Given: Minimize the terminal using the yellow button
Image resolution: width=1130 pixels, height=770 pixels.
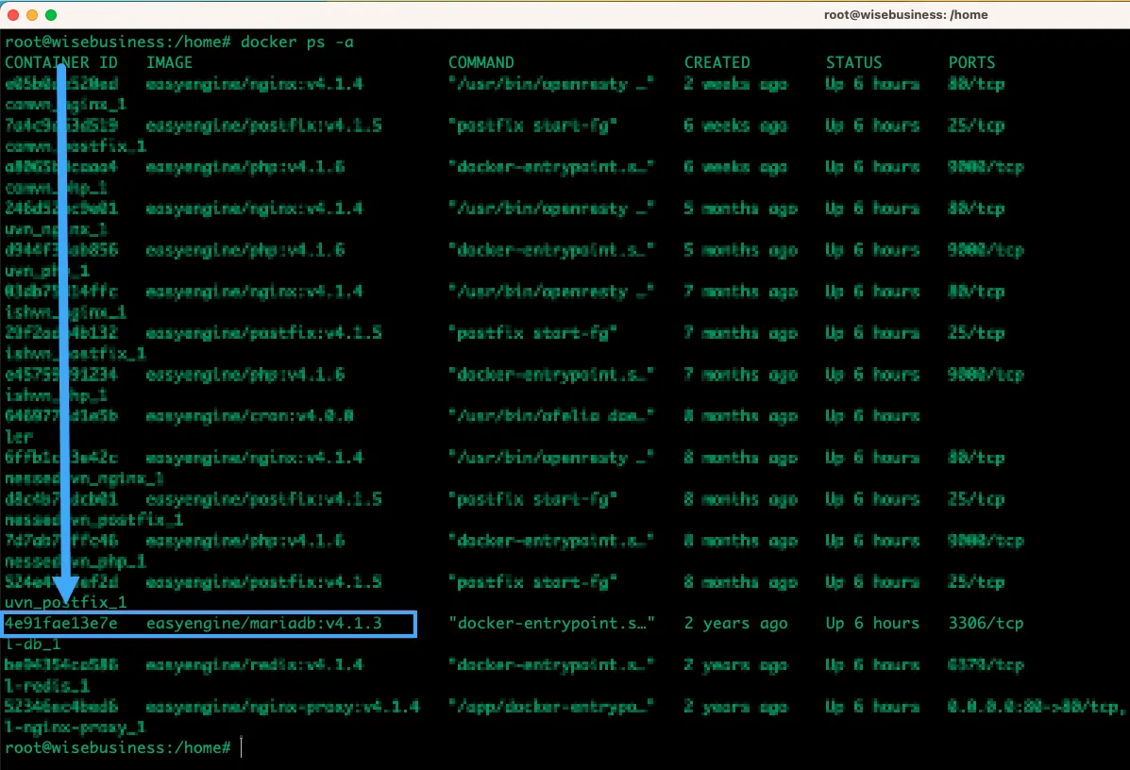Looking at the screenshot, I should pos(32,14).
